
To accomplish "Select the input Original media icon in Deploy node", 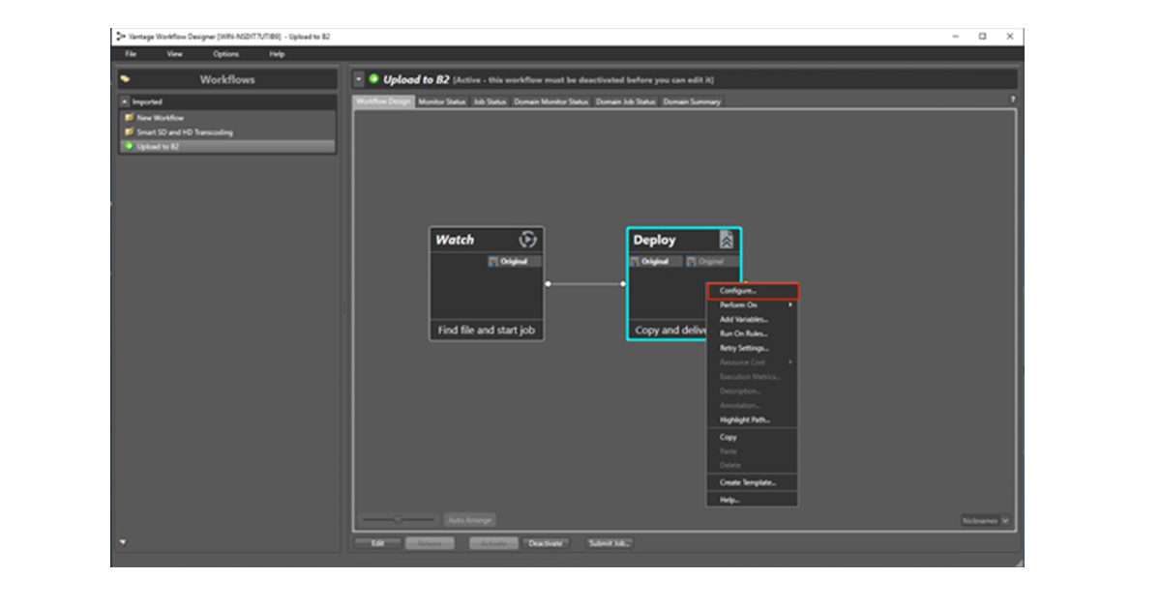I will click(635, 261).
